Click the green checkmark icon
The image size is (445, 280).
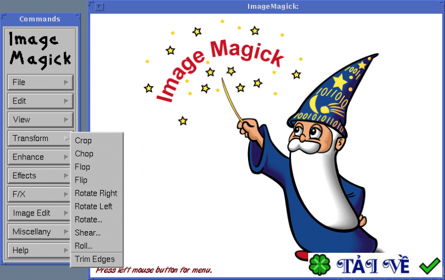click(429, 266)
